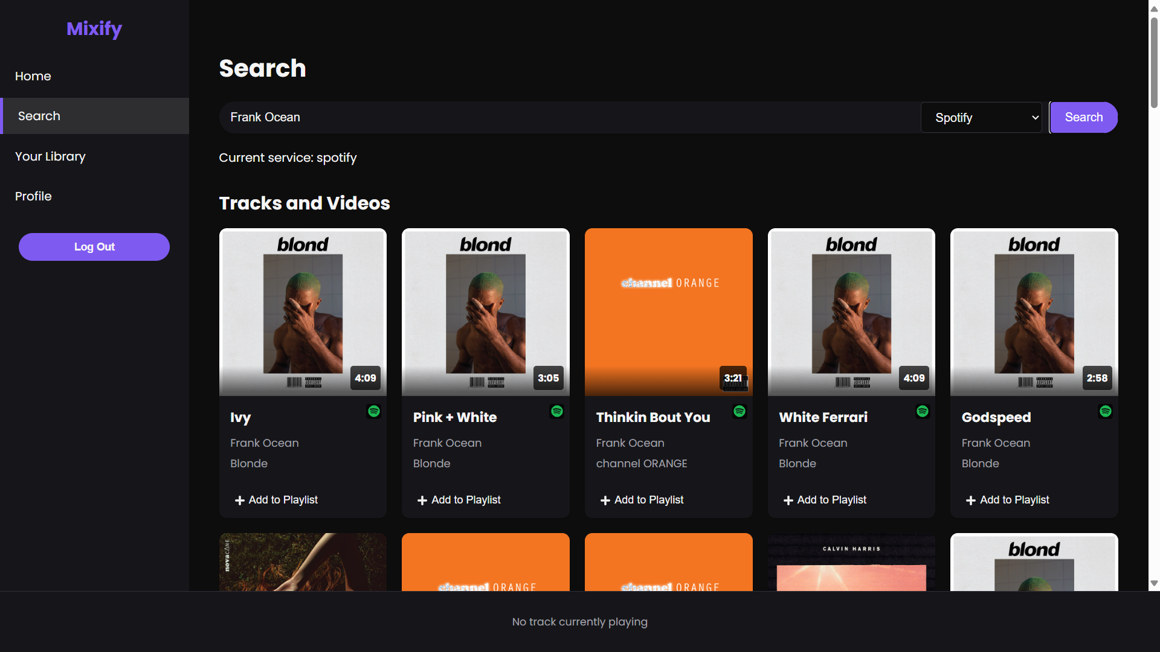Viewport: 1160px width, 652px height.
Task: Click plus icon on Godspeed card
Action: [x=971, y=500]
